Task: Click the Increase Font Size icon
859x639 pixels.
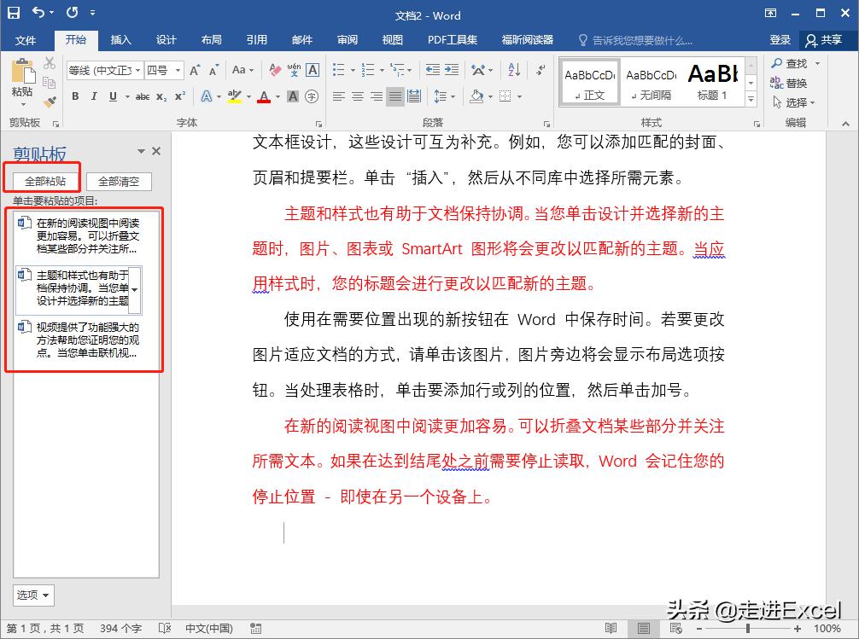Action: pyautogui.click(x=195, y=69)
